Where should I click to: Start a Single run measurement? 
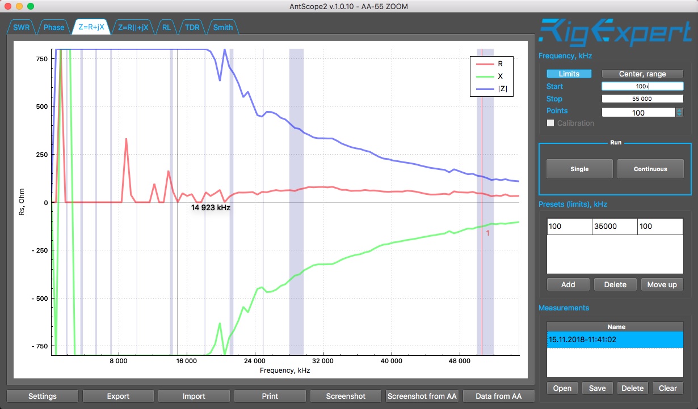[579, 169]
